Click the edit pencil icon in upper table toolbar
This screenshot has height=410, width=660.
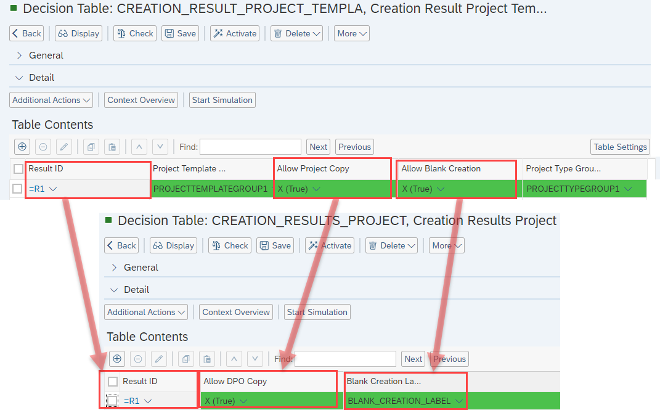tap(64, 147)
